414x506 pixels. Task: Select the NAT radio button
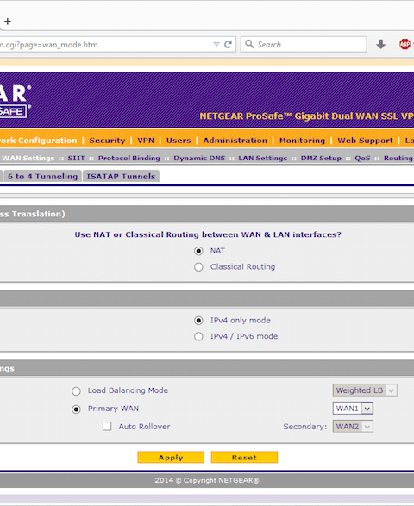198,251
